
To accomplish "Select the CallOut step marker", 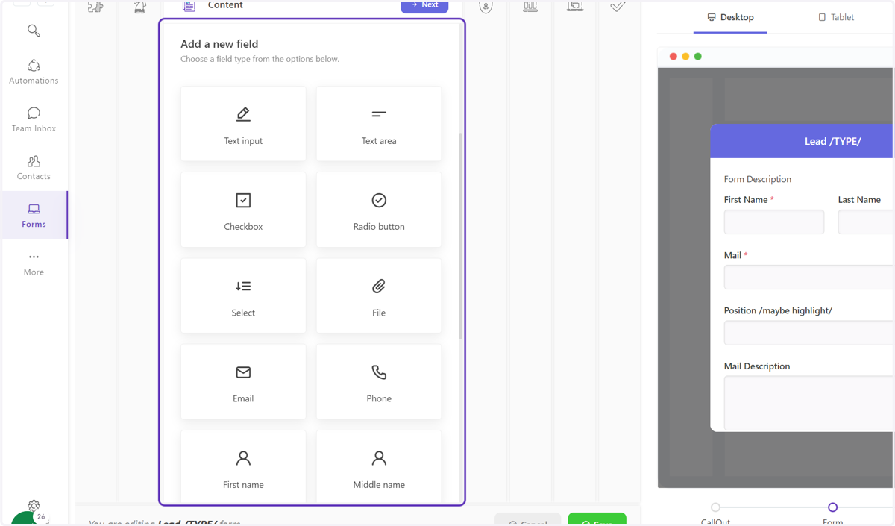I will click(715, 507).
